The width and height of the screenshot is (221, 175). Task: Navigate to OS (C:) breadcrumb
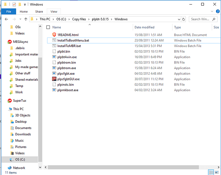click(61, 19)
